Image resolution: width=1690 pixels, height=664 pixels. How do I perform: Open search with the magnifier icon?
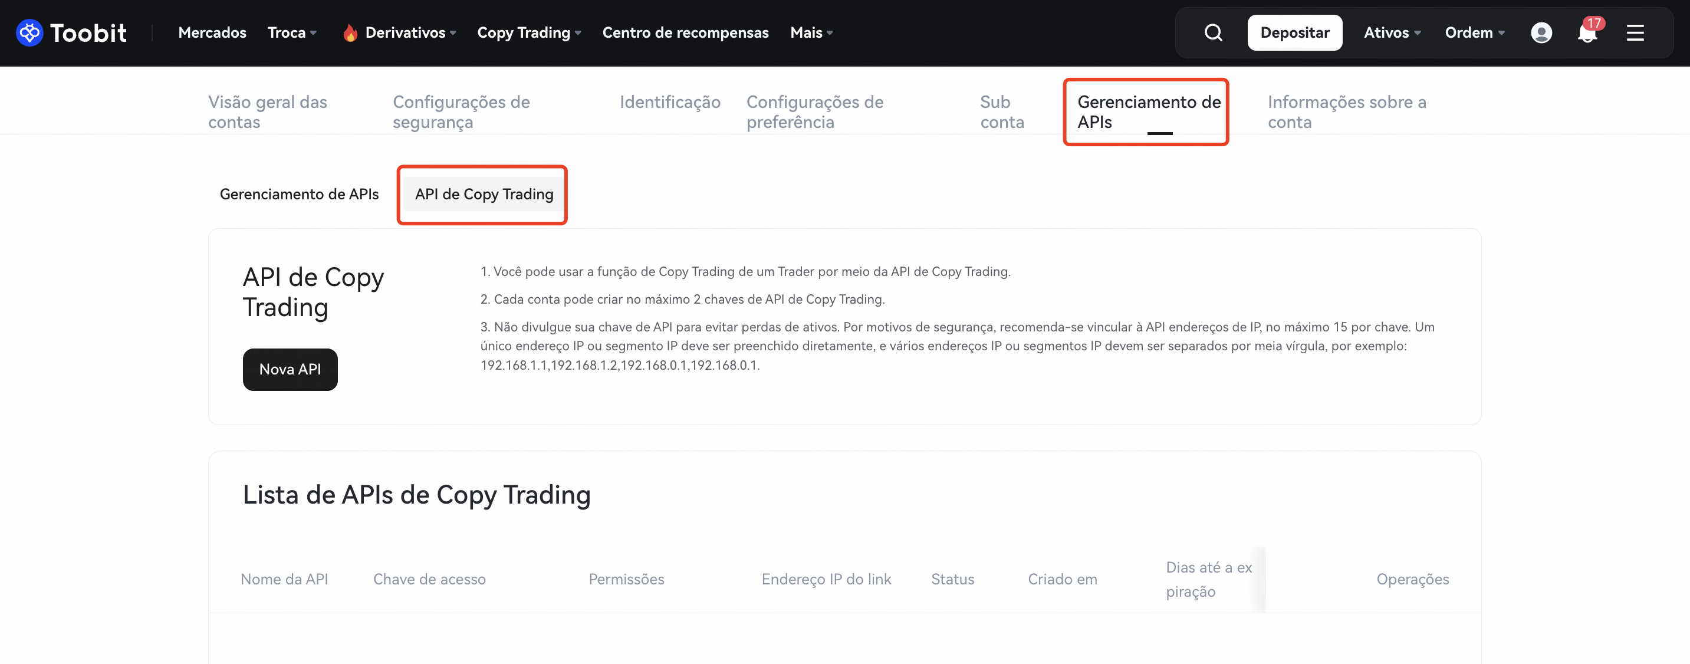tap(1213, 33)
